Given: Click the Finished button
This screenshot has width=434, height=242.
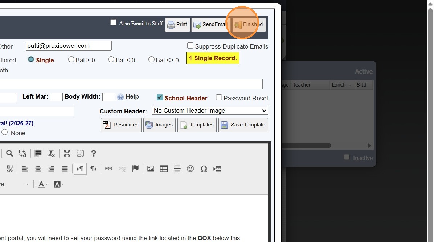Looking at the screenshot, I should pyautogui.click(x=248, y=25).
